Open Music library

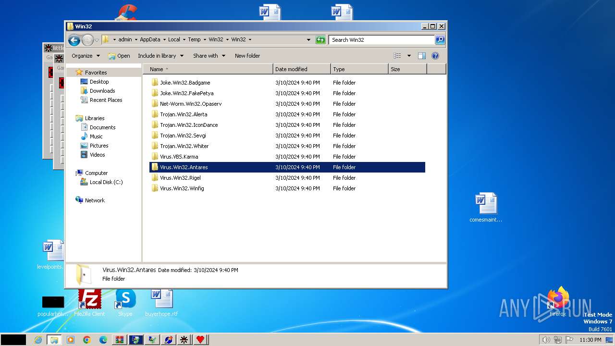[96, 136]
